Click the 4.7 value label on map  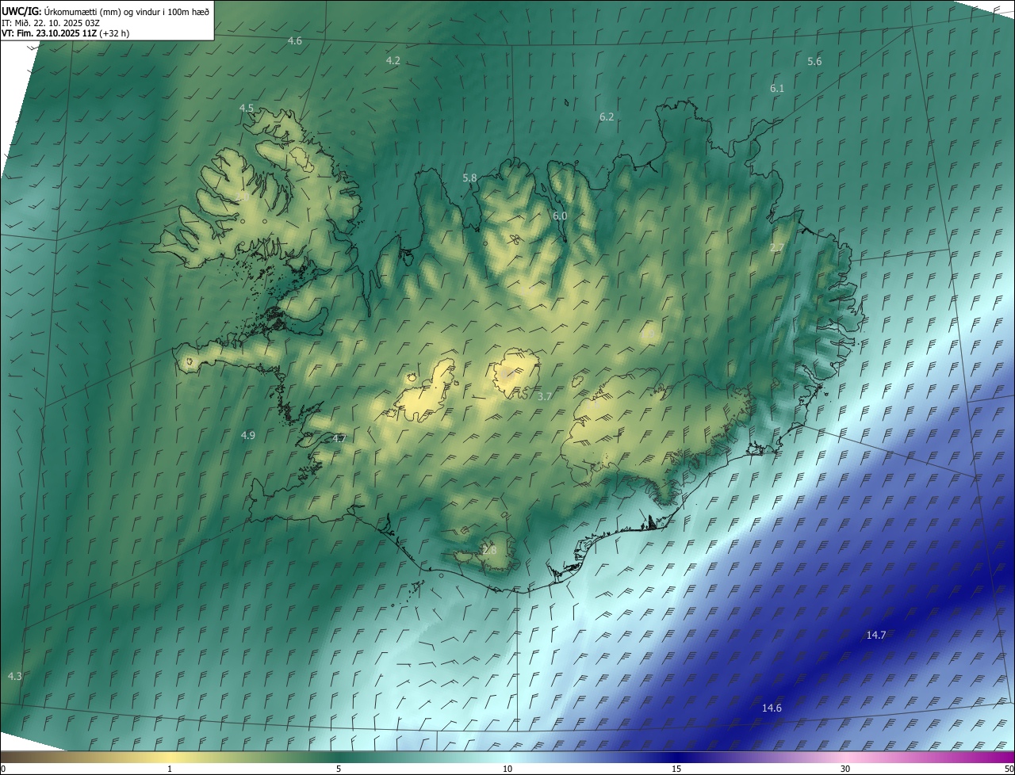click(339, 439)
